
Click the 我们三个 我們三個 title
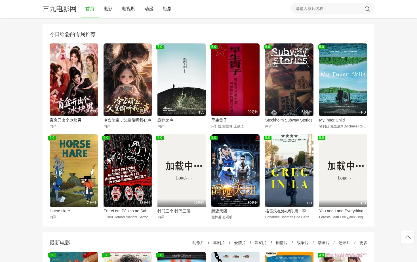click(x=174, y=211)
